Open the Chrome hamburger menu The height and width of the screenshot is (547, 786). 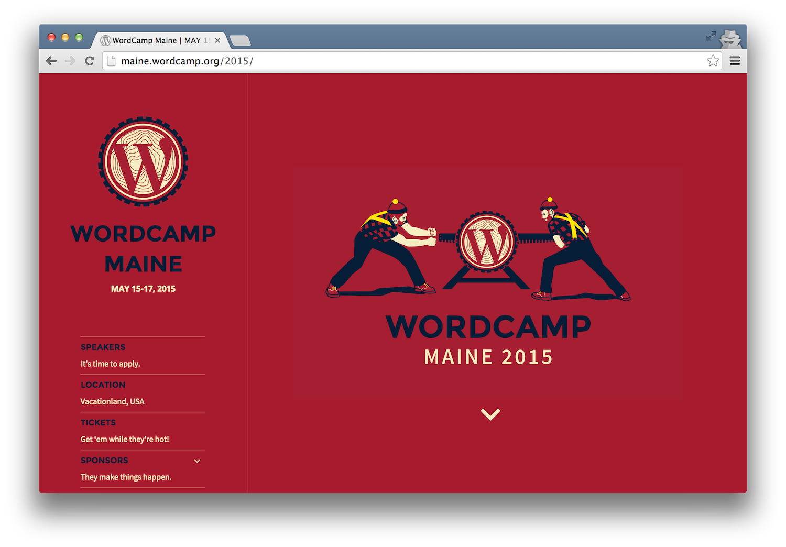[x=735, y=61]
